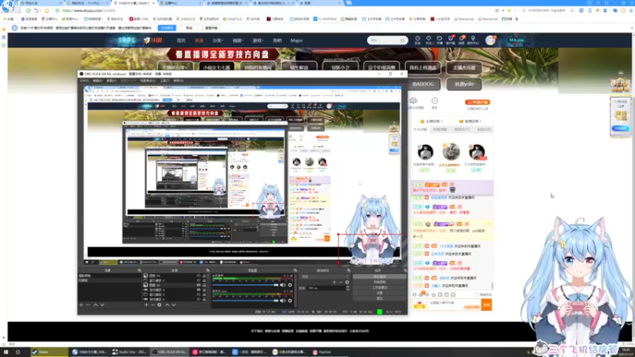Open Steam from the Windows taskbar
This screenshot has width=635, height=357.
[x=49, y=351]
